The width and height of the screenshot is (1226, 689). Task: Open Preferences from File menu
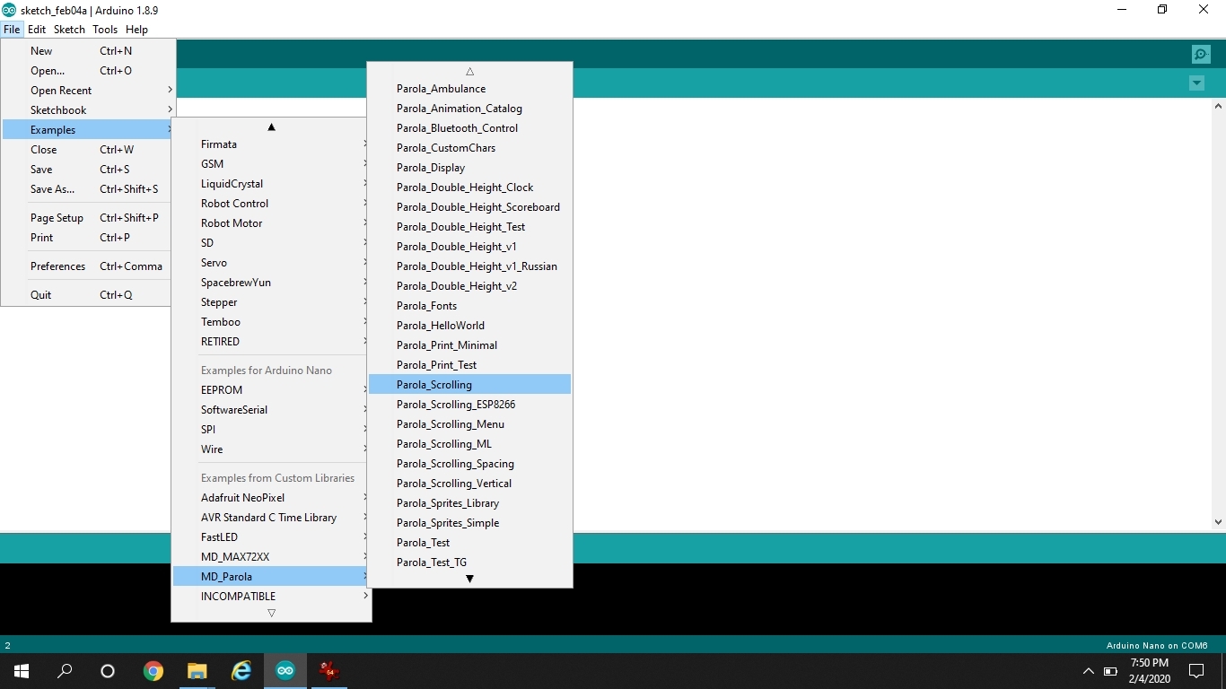[x=88, y=266]
